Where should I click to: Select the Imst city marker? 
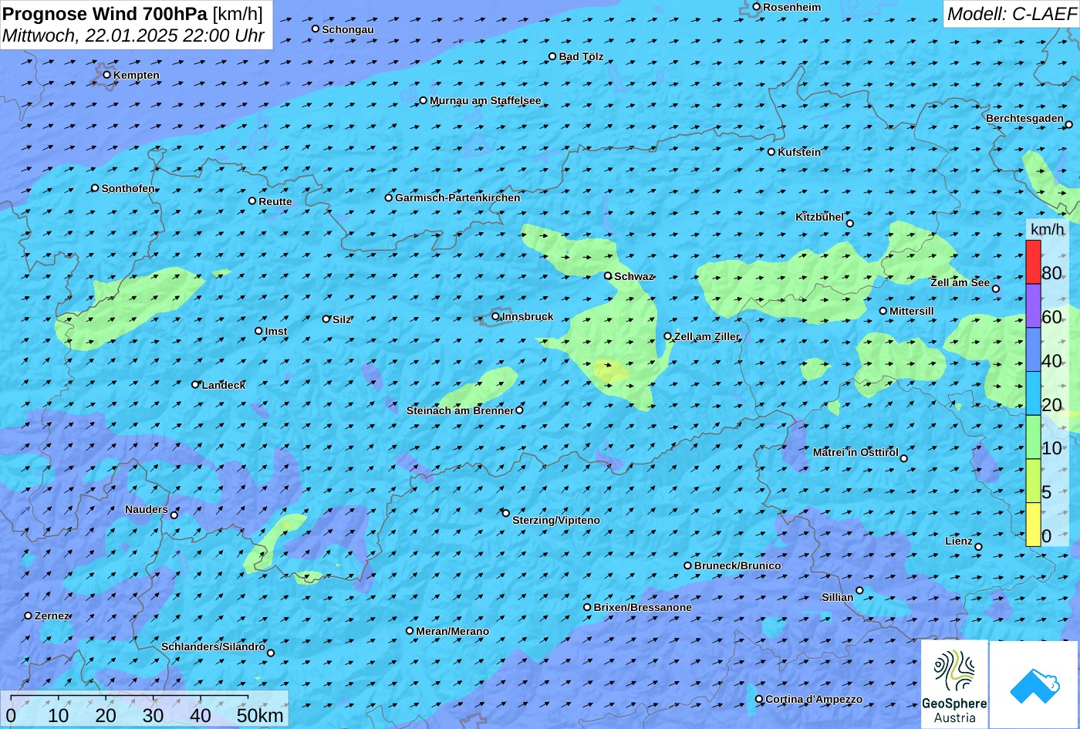click(258, 331)
